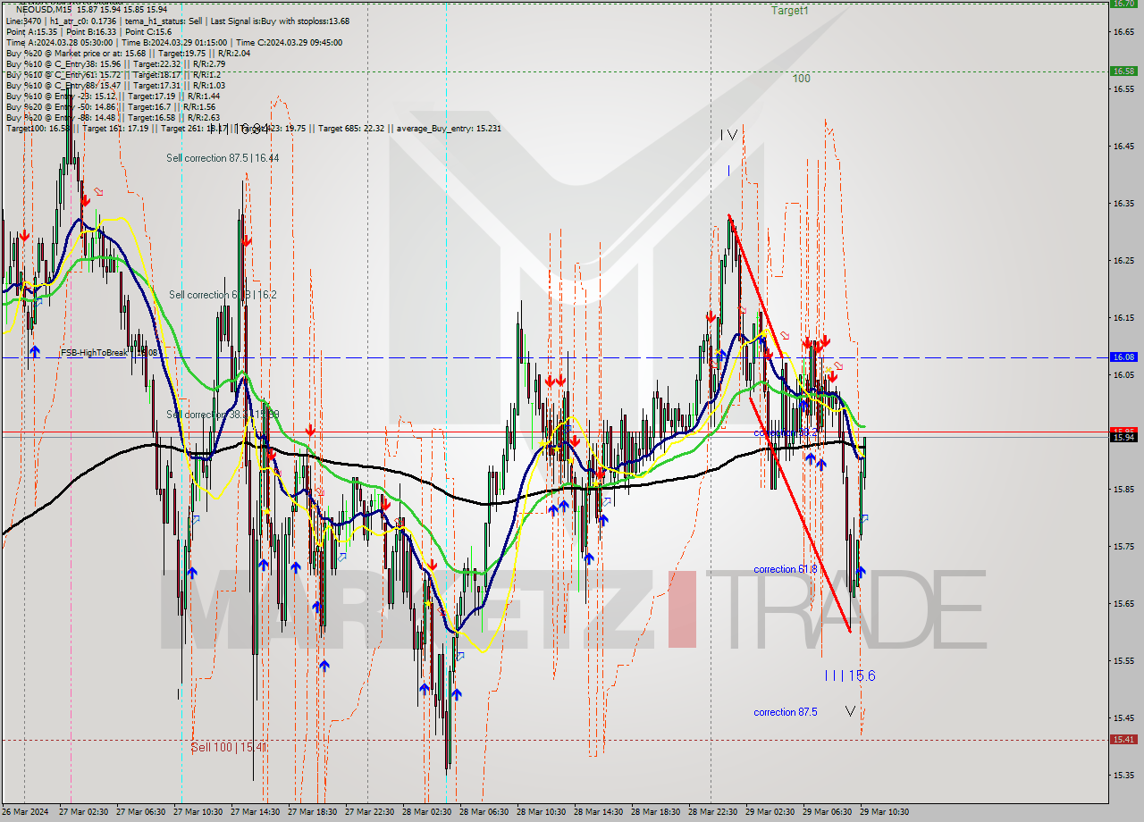Click the 16.15 price axis label
The height and width of the screenshot is (822, 1144).
pos(1123,318)
